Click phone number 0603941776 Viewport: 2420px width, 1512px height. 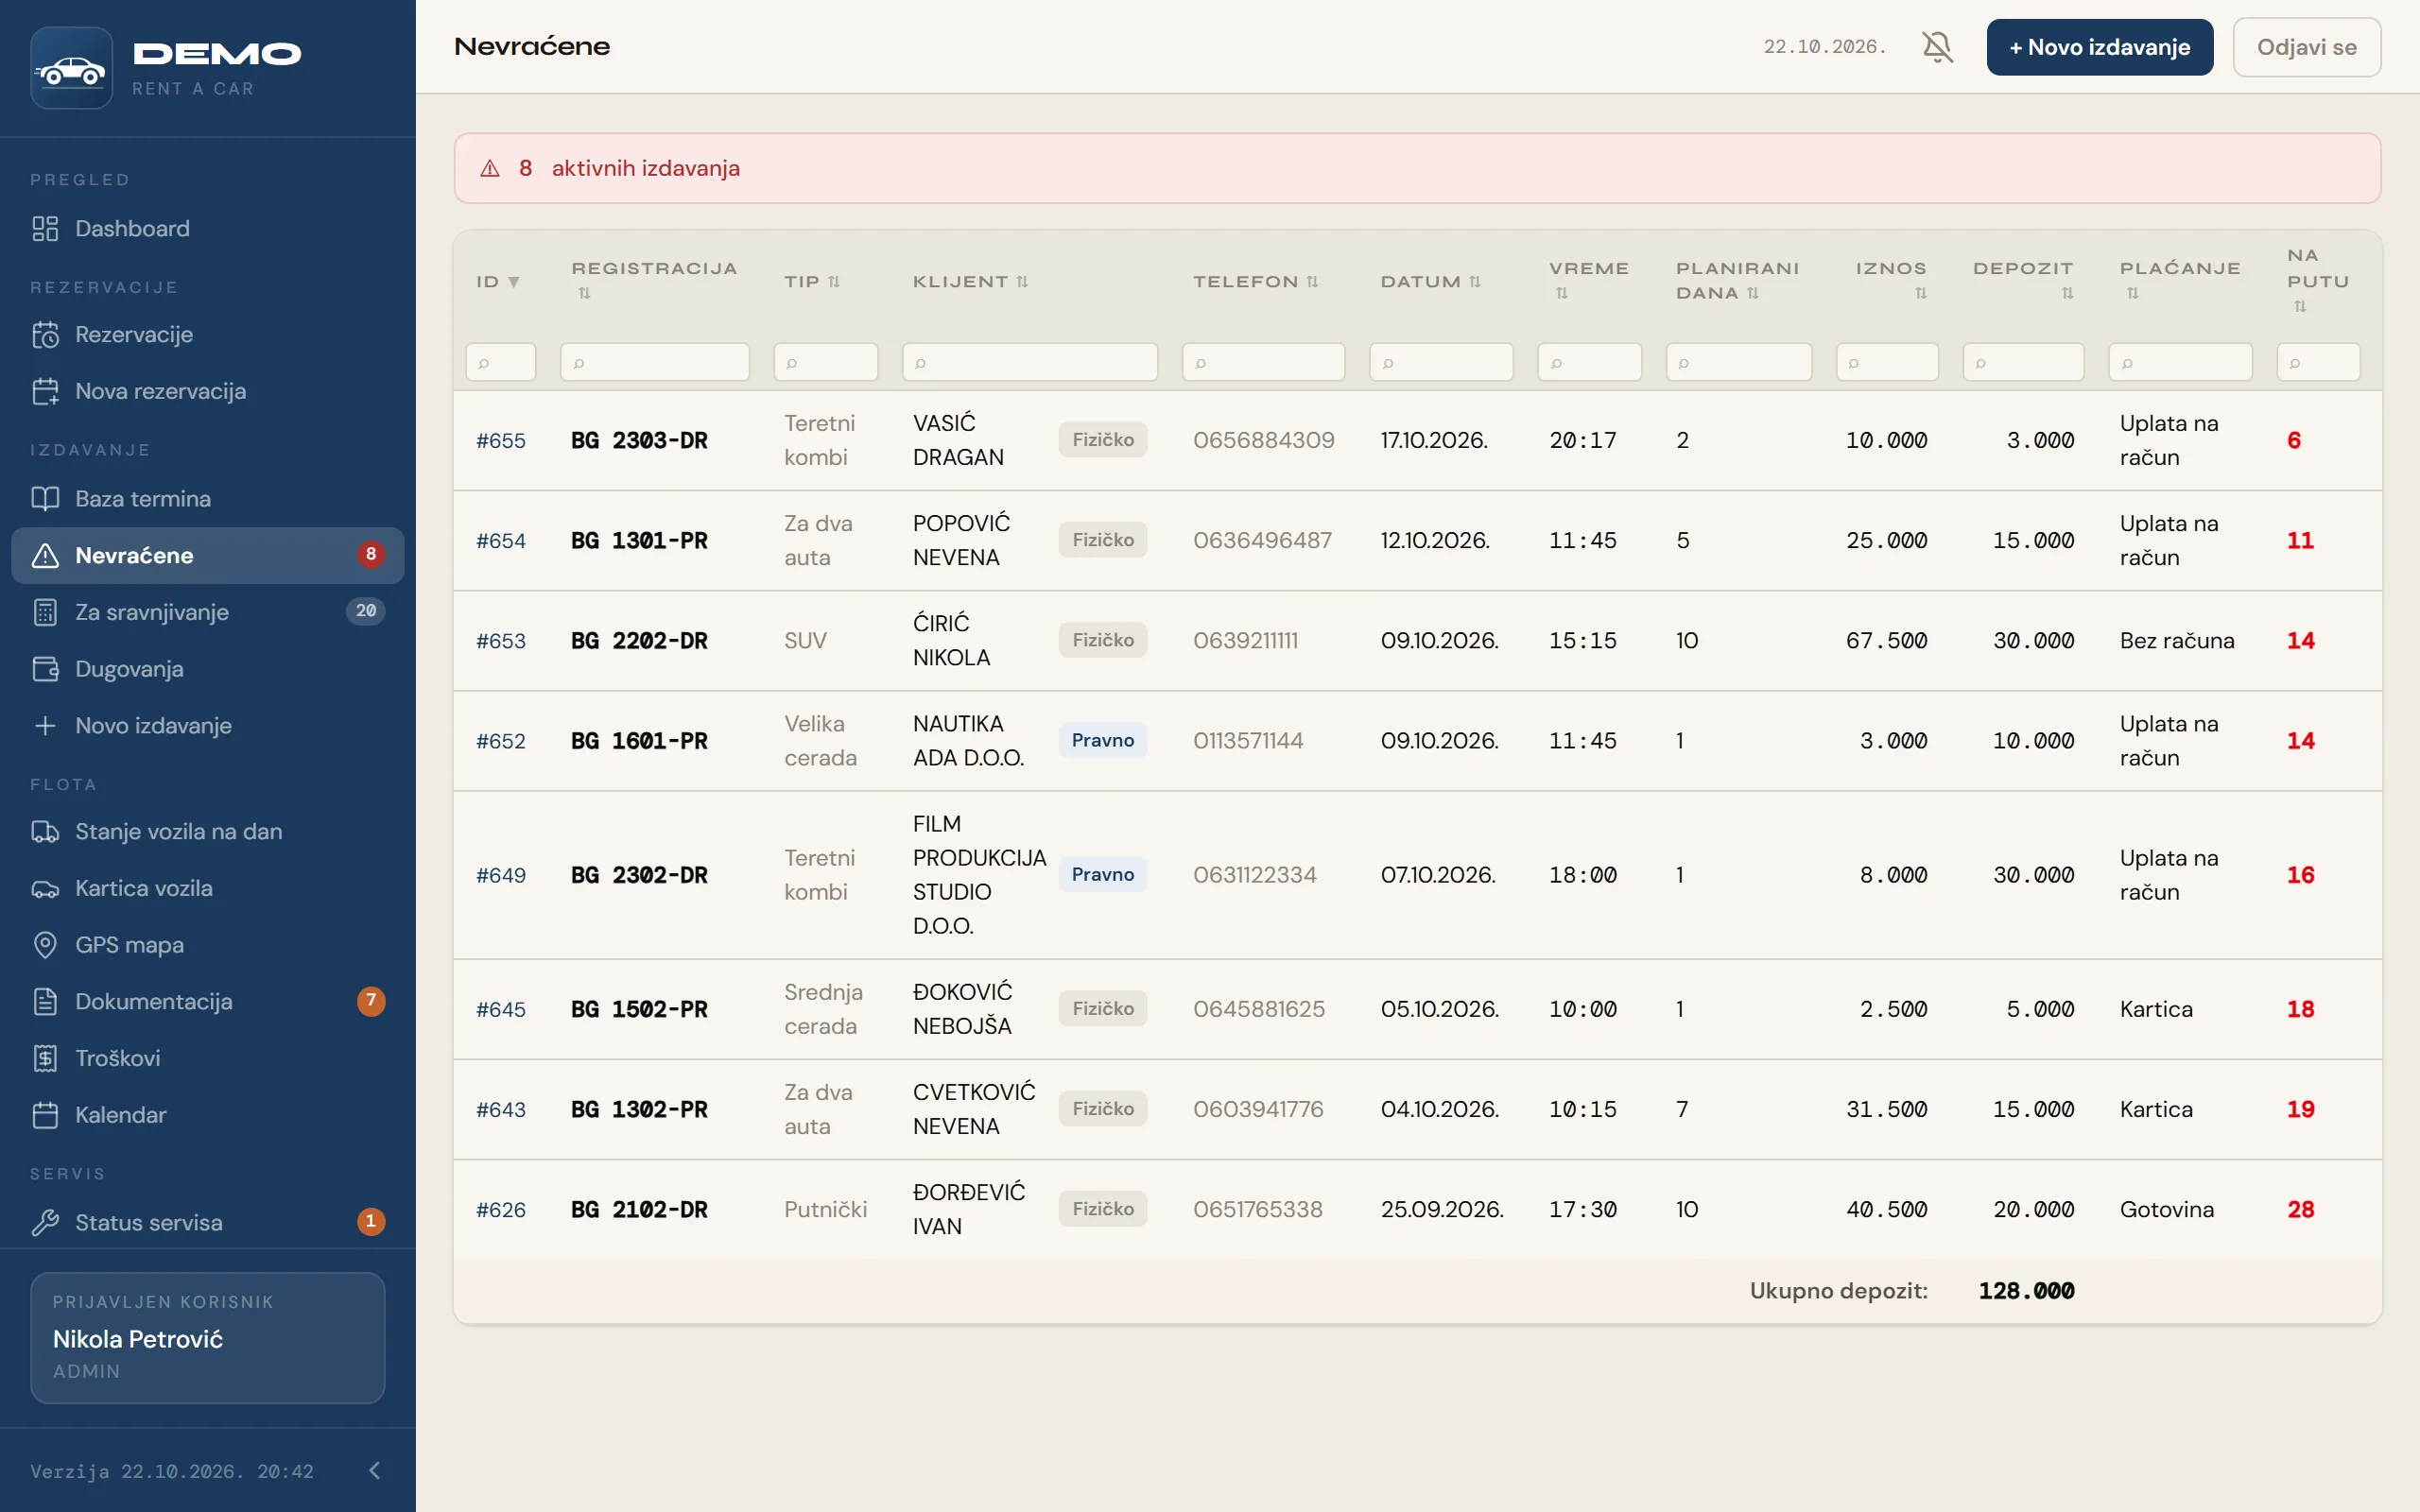(x=1258, y=1109)
